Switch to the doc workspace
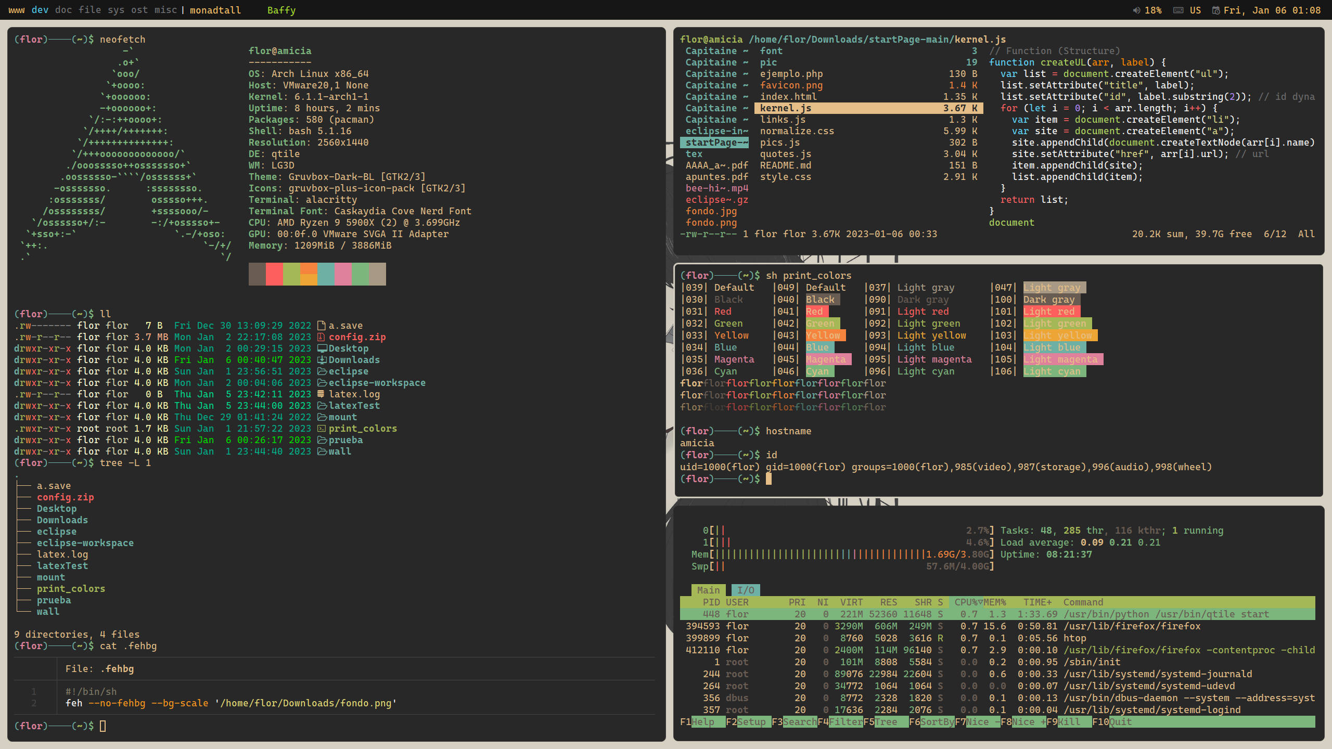 63,10
